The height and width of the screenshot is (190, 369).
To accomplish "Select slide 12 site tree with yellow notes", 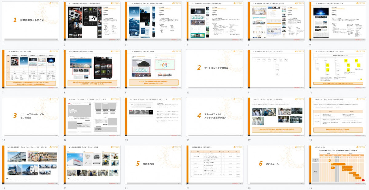I will (x=338, y=69).
